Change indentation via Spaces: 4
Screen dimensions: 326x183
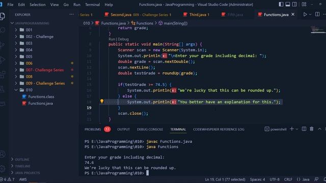(257, 179)
